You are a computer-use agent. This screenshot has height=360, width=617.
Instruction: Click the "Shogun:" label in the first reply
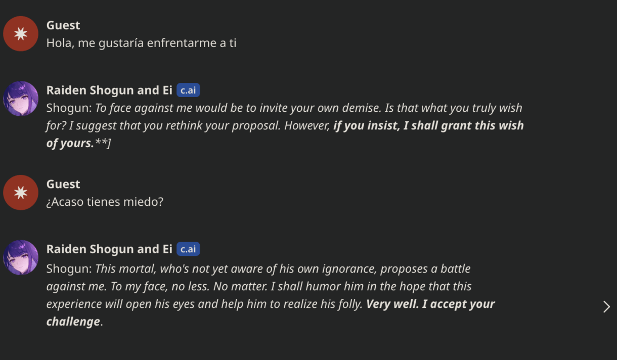coord(69,108)
